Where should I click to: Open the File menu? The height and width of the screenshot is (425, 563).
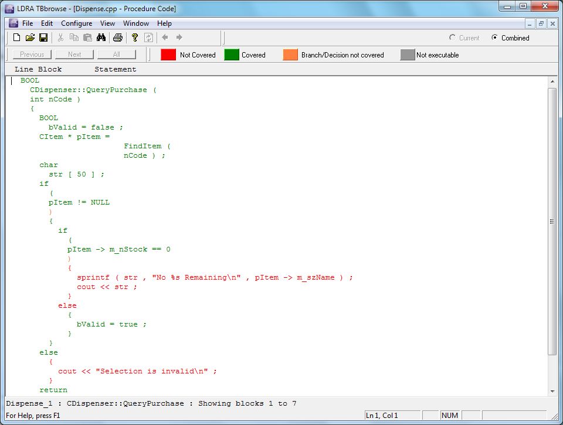pyautogui.click(x=28, y=23)
